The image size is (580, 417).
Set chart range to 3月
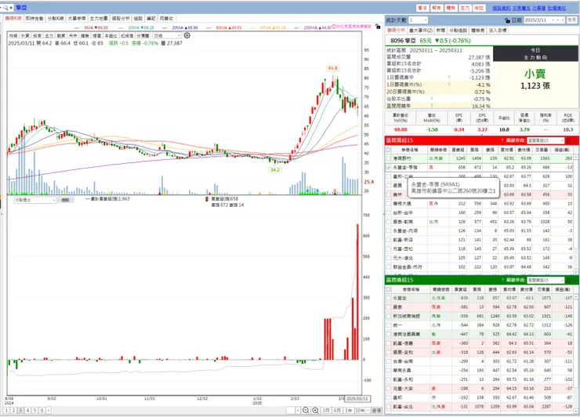click(326, 411)
